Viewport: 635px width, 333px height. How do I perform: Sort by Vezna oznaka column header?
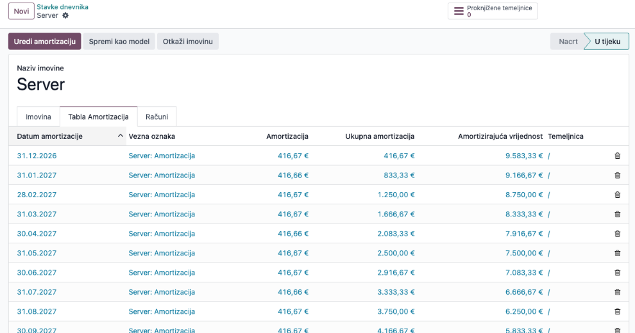point(152,136)
